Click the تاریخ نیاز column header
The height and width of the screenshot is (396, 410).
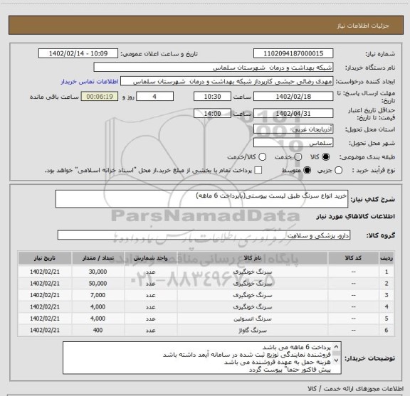pos(45,258)
